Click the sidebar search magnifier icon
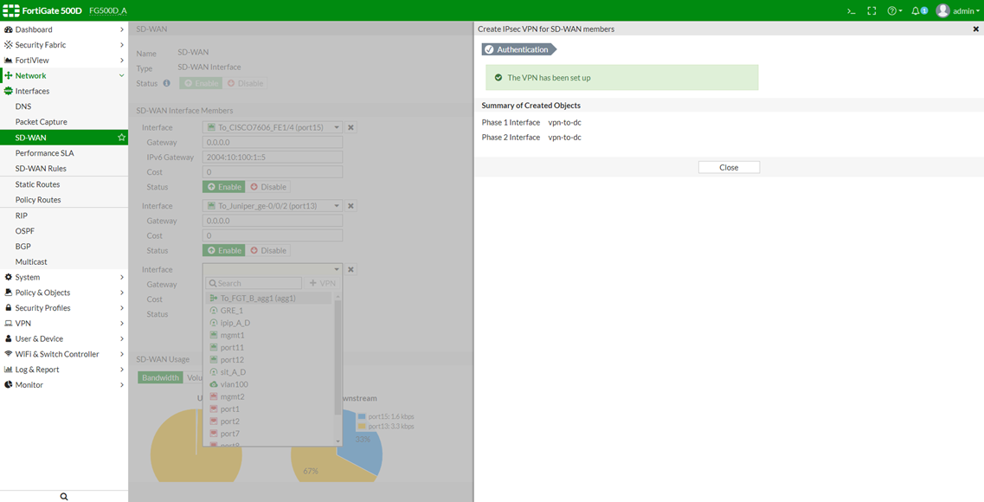The image size is (984, 502). (64, 496)
